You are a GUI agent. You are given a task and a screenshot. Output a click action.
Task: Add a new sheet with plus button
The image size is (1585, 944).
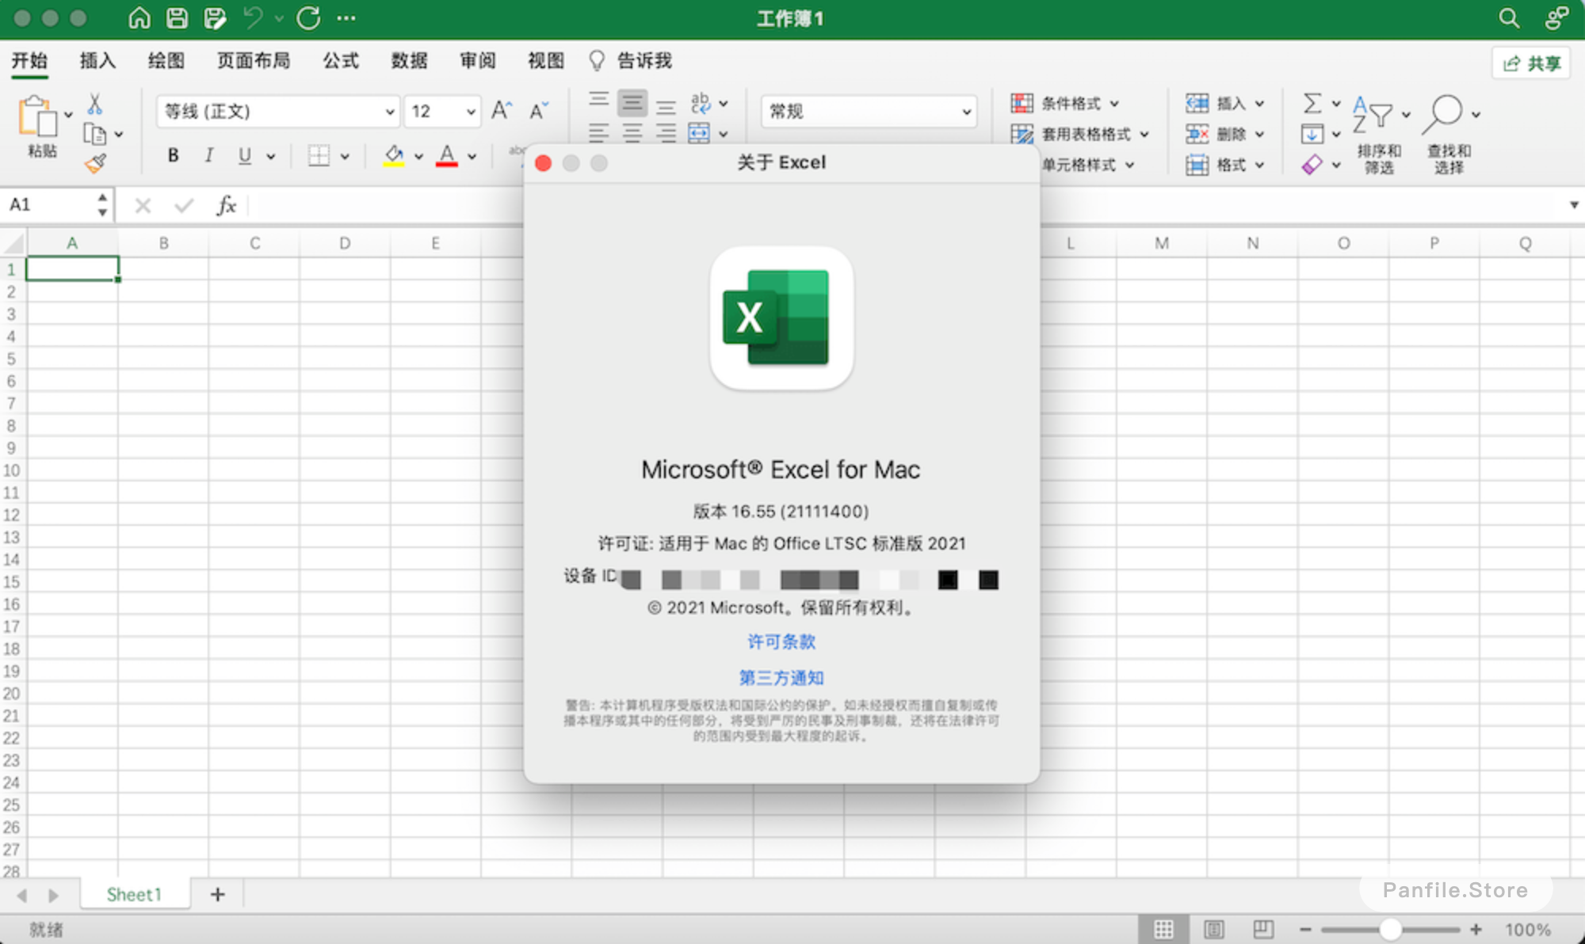[217, 894]
